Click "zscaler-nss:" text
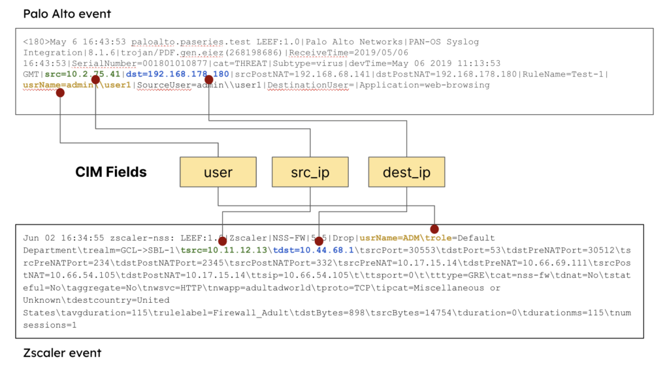 (x=142, y=238)
